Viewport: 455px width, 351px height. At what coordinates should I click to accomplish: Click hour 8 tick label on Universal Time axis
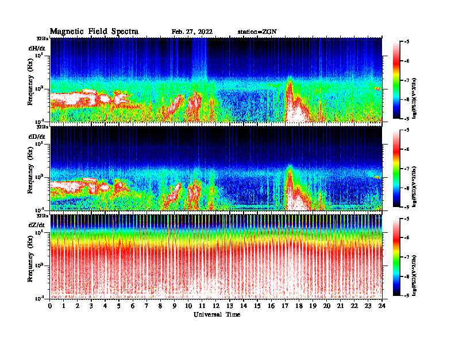pyautogui.click(x=160, y=306)
